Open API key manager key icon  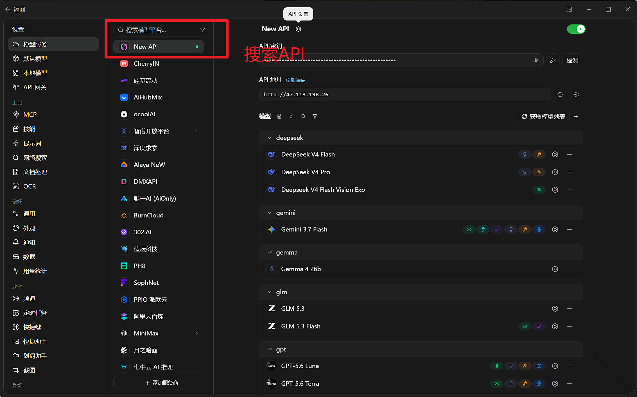[553, 60]
